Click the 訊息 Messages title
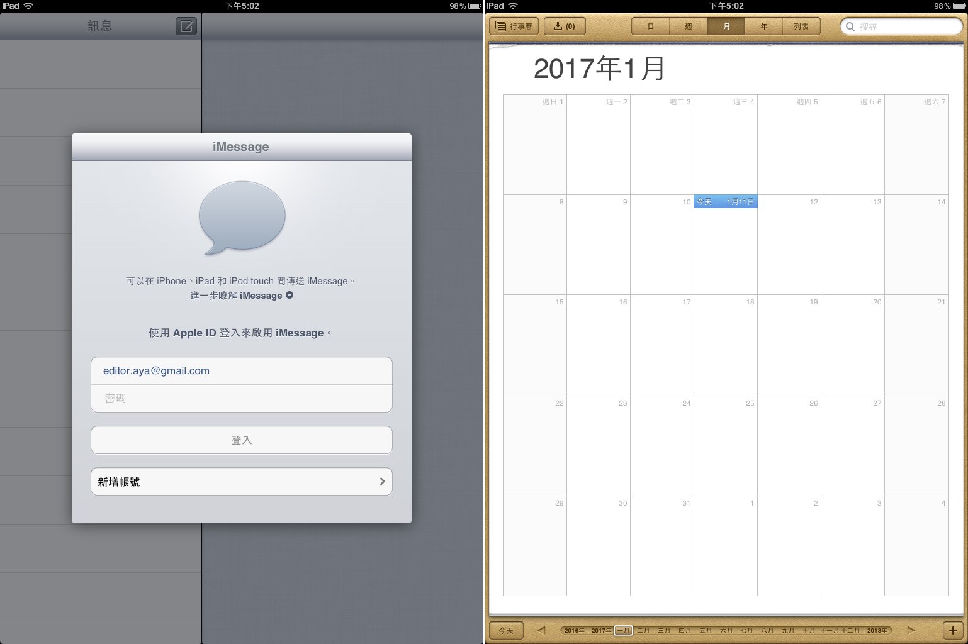968x644 pixels. tap(100, 26)
